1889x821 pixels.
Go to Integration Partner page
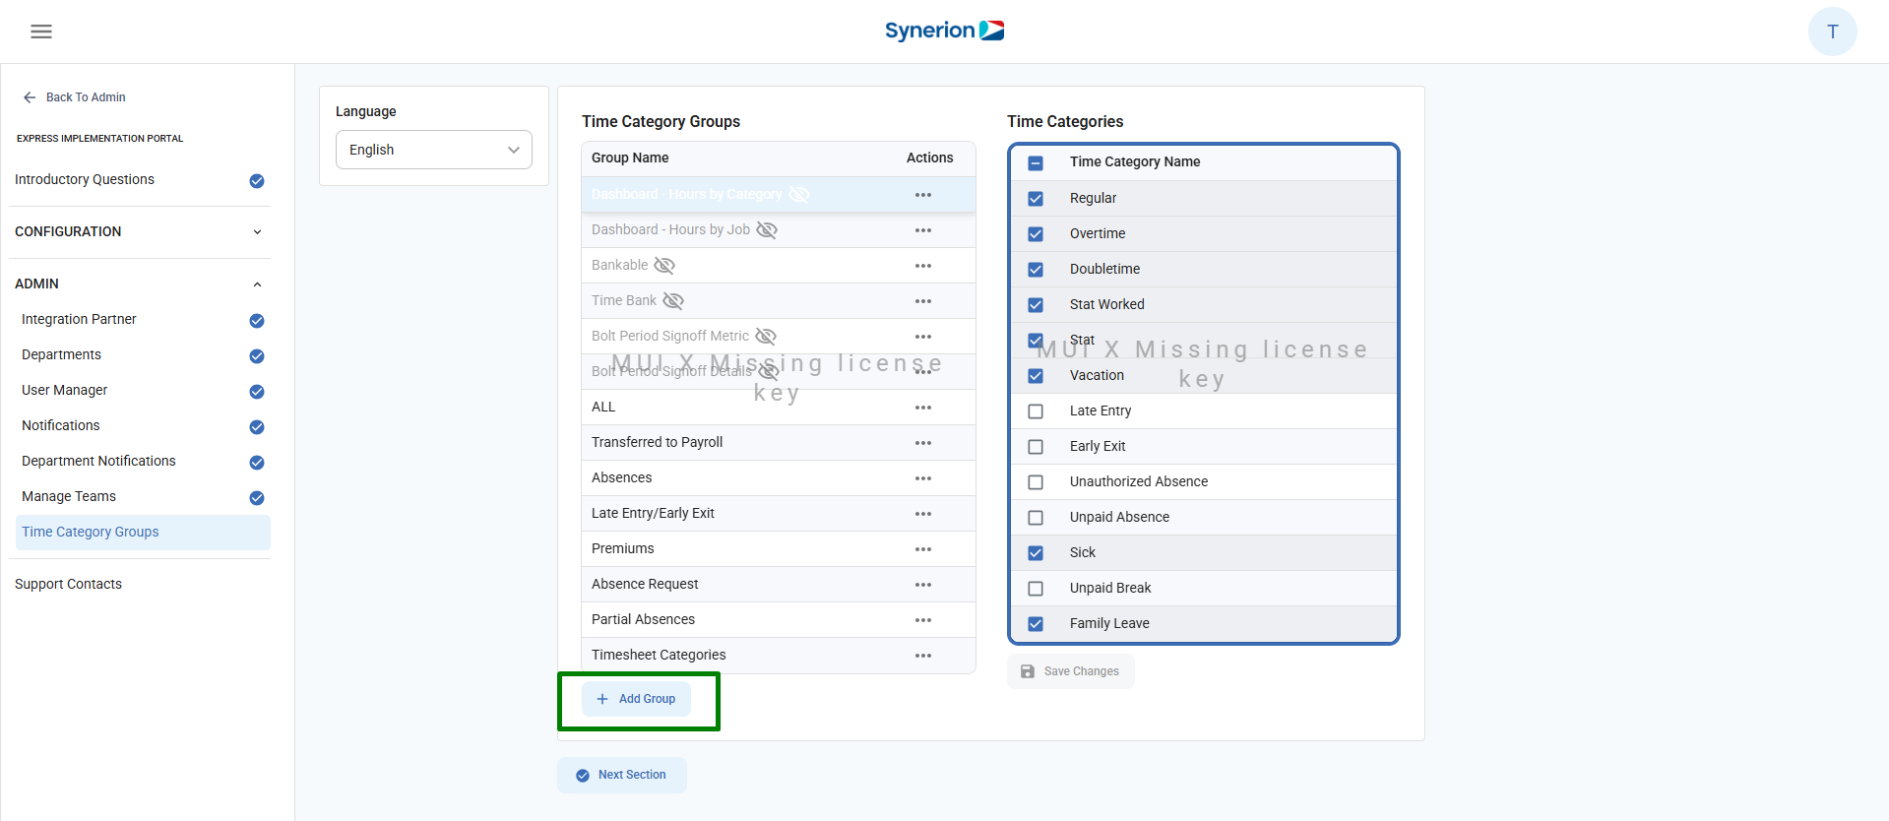[x=79, y=319]
